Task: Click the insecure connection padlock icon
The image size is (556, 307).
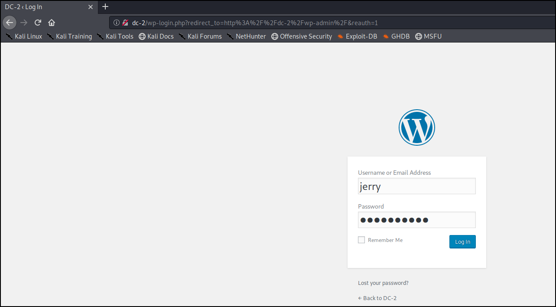Action: click(125, 23)
